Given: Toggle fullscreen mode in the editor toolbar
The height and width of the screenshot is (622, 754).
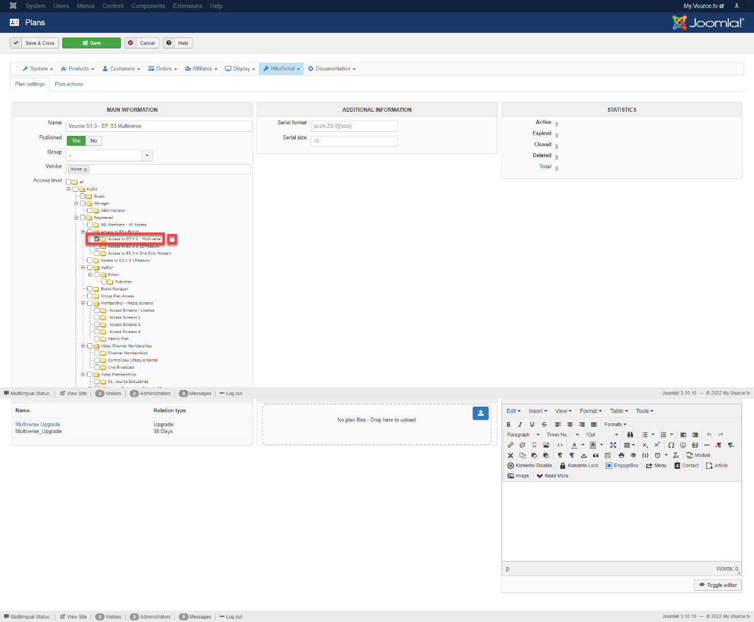Looking at the screenshot, I should 613,445.
